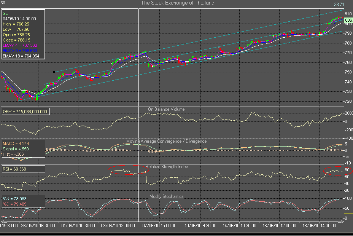The height and width of the screenshot is (236, 353).
Task: Click price axis level 810
Action: click(348, 14)
